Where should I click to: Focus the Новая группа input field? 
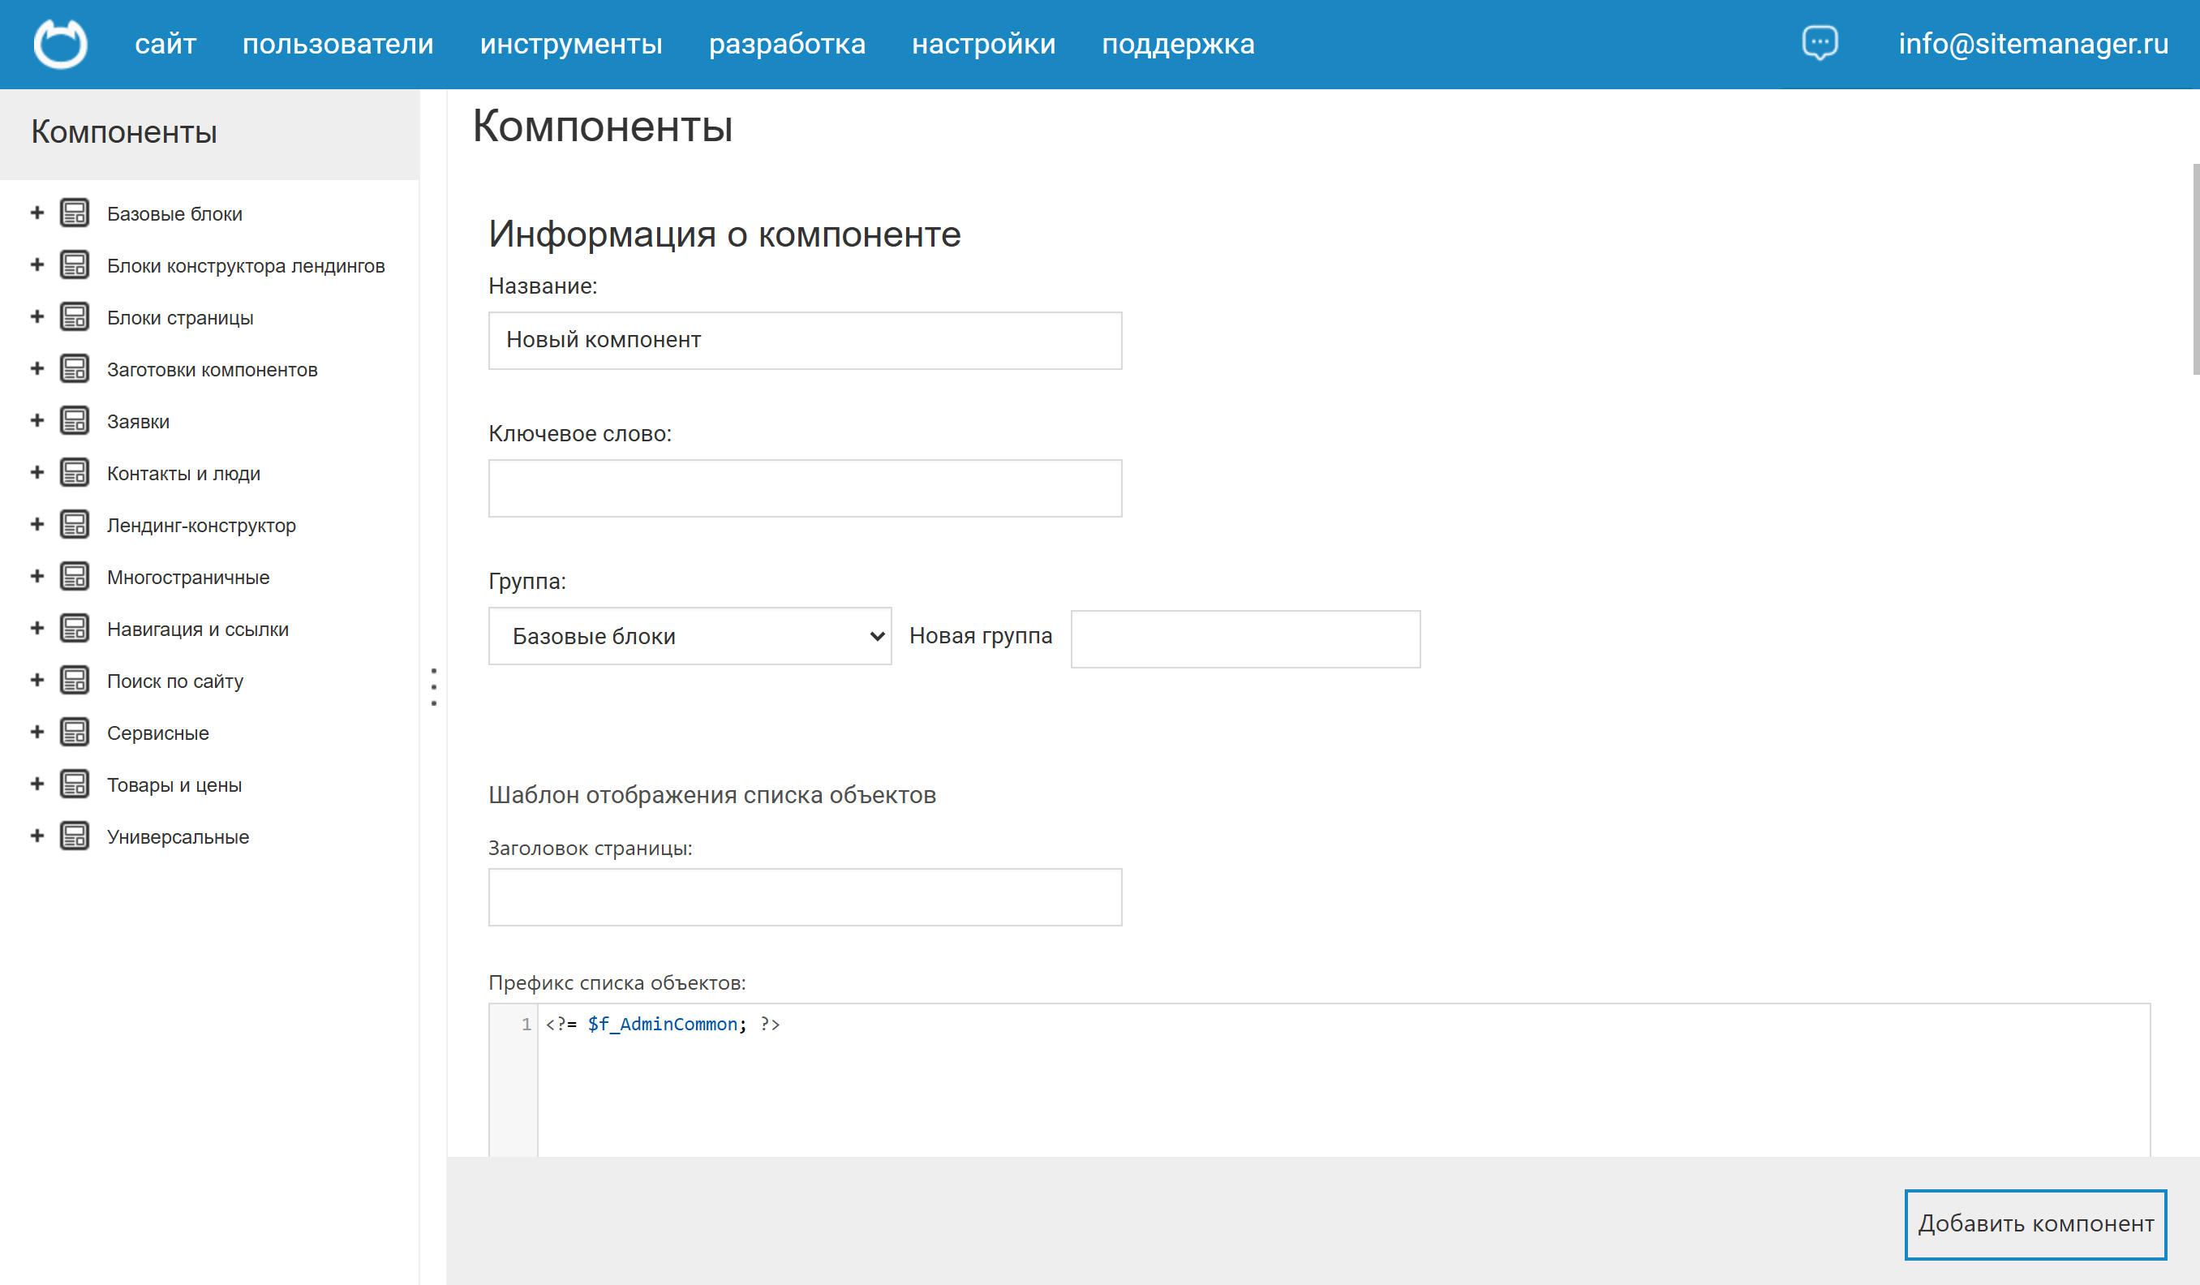point(1246,639)
